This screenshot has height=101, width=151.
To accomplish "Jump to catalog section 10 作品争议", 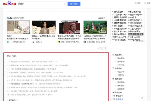I will pos(118,96).
